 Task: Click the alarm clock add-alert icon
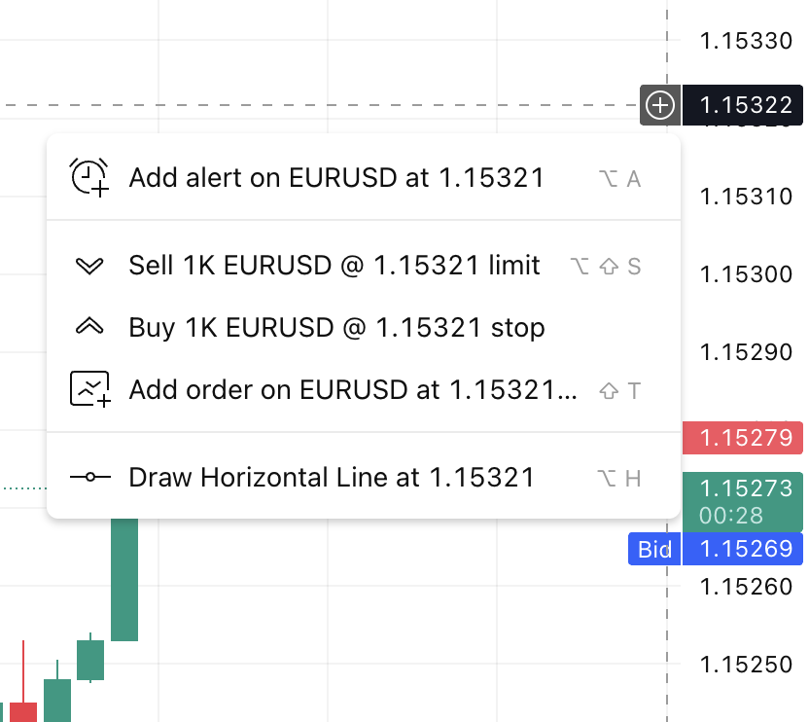pyautogui.click(x=89, y=178)
